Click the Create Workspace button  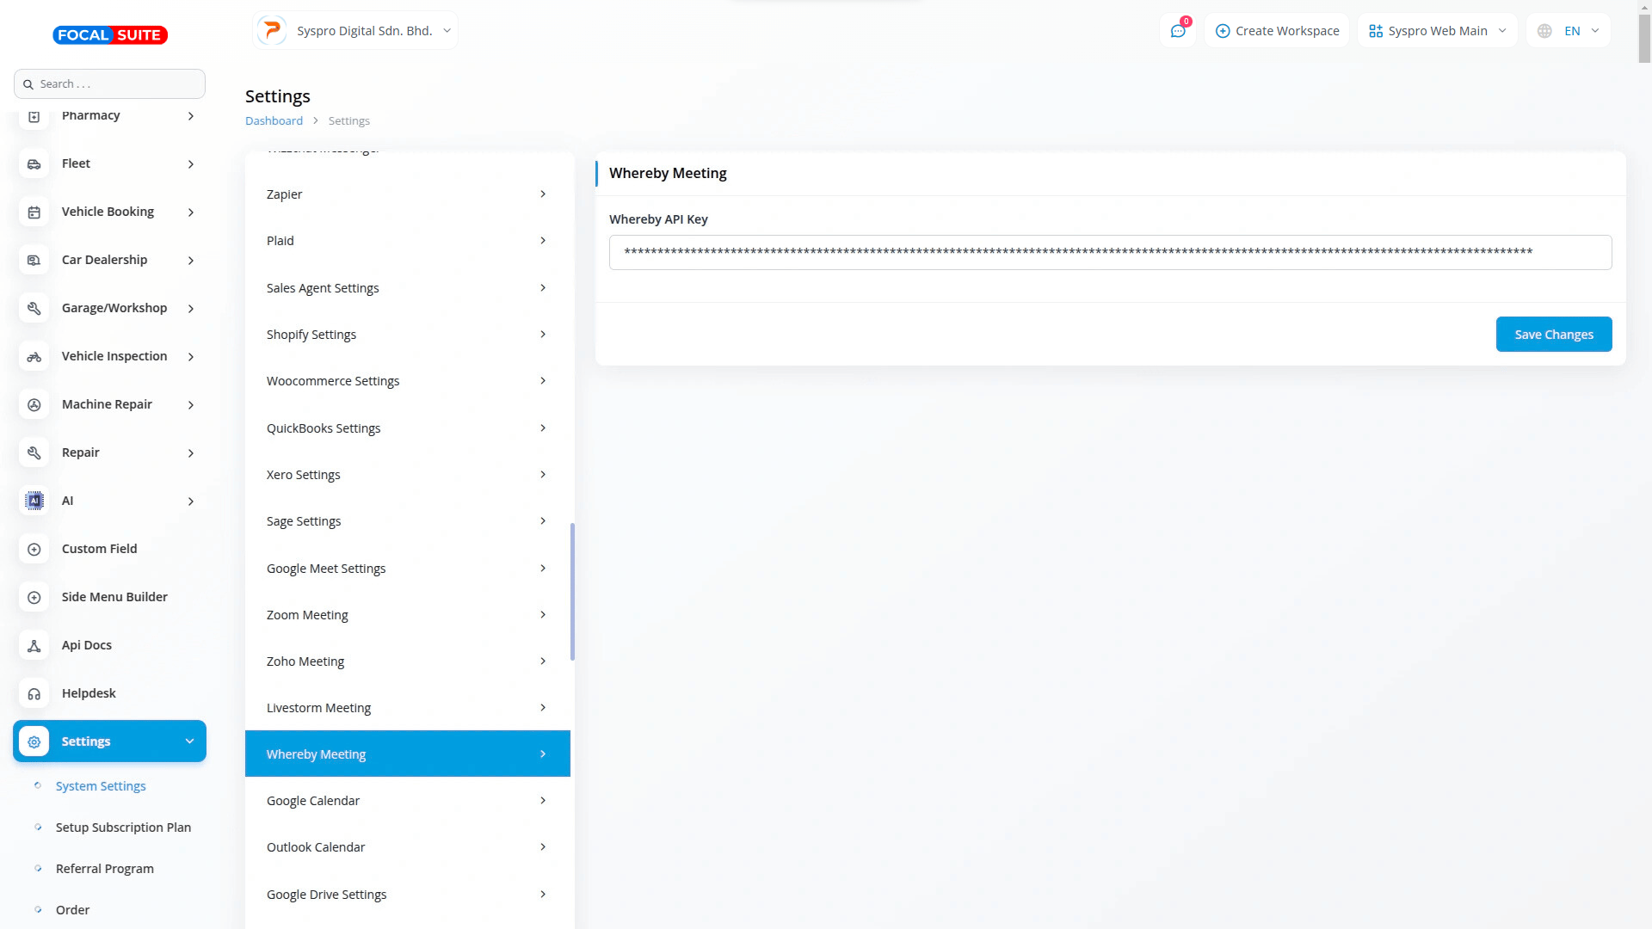click(1277, 31)
